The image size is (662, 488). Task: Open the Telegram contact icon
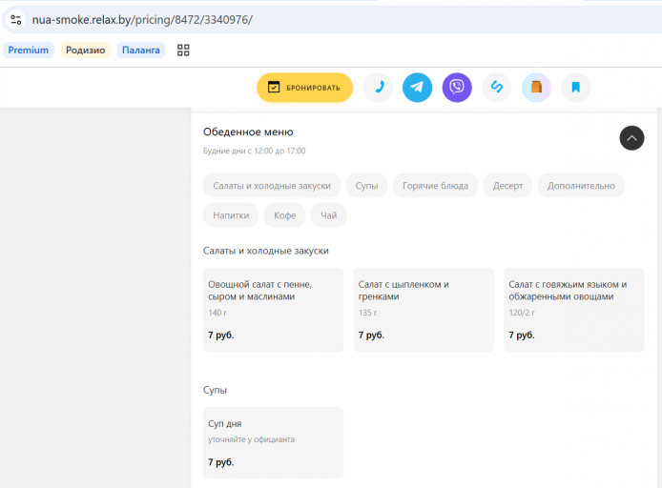417,88
